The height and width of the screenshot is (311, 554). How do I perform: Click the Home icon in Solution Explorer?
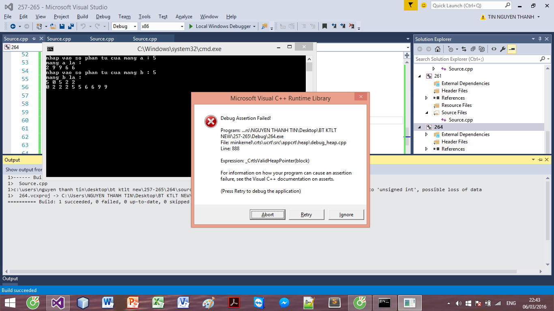[437, 49]
